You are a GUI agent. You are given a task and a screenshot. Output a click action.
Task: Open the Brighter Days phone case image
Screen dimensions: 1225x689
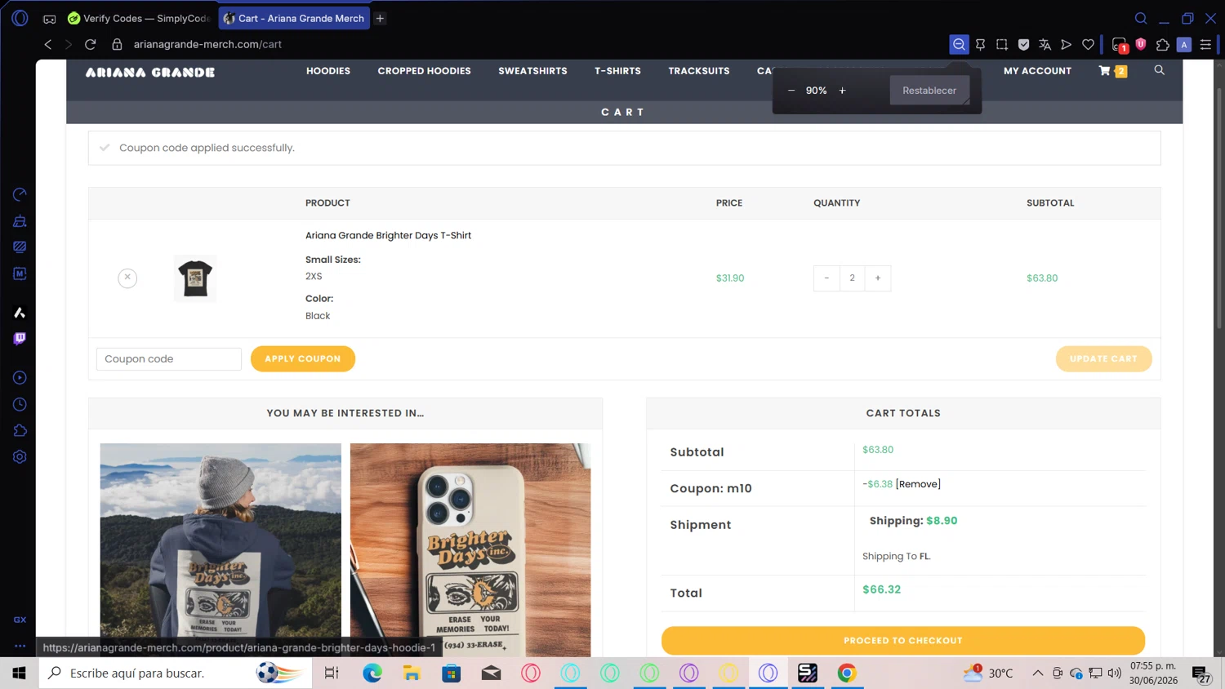[470, 550]
